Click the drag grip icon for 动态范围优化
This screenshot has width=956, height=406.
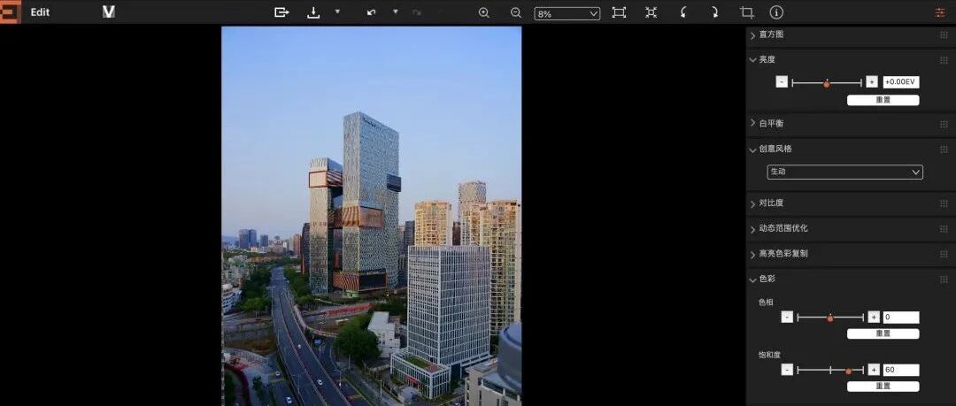tap(944, 228)
